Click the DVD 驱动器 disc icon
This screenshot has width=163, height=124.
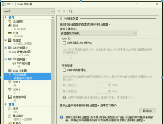click(14, 63)
